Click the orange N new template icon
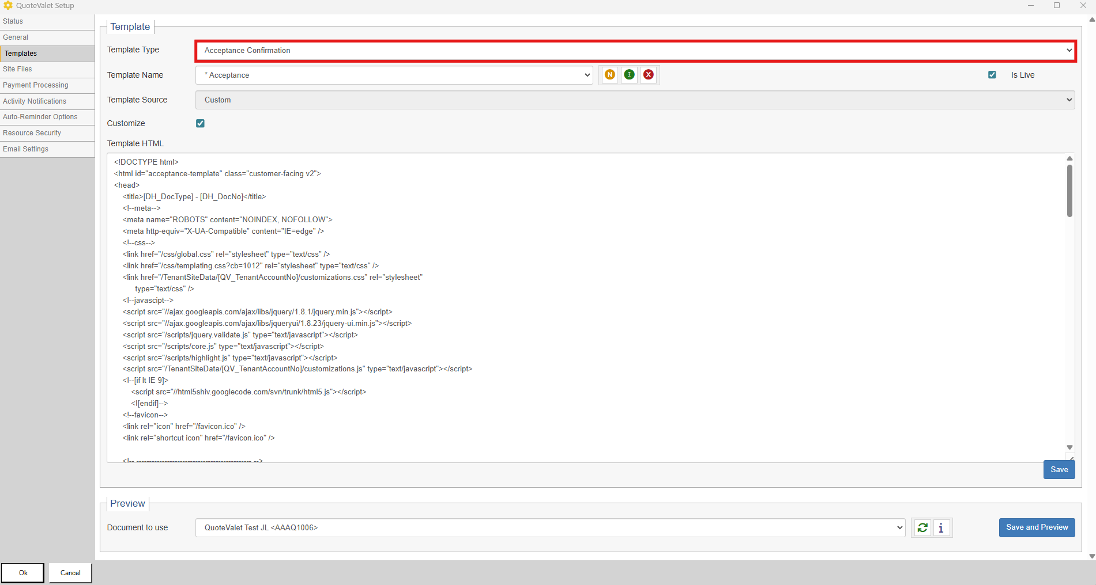Image resolution: width=1096 pixels, height=585 pixels. point(610,75)
